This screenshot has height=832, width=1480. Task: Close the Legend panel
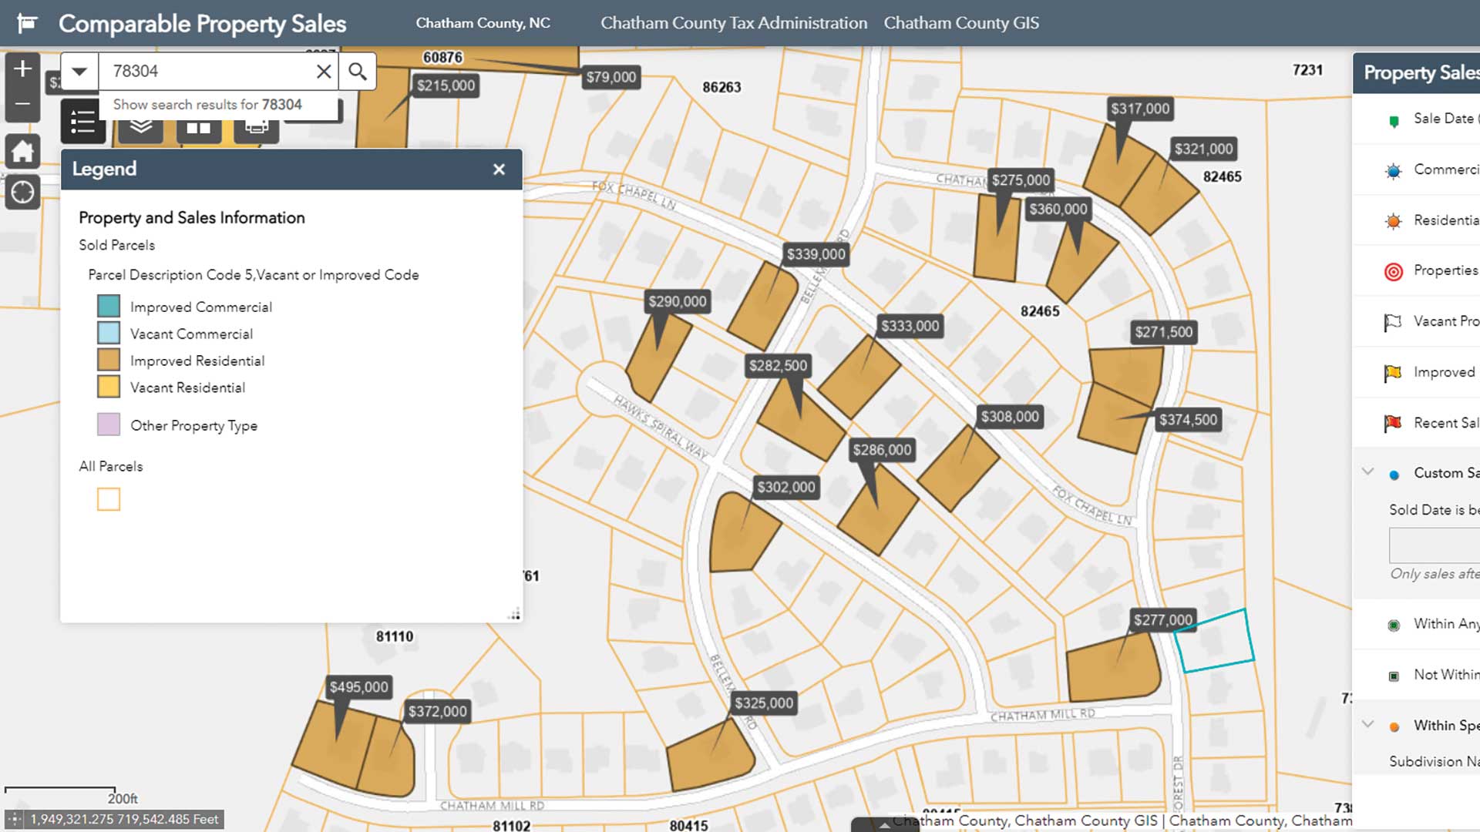pos(499,169)
